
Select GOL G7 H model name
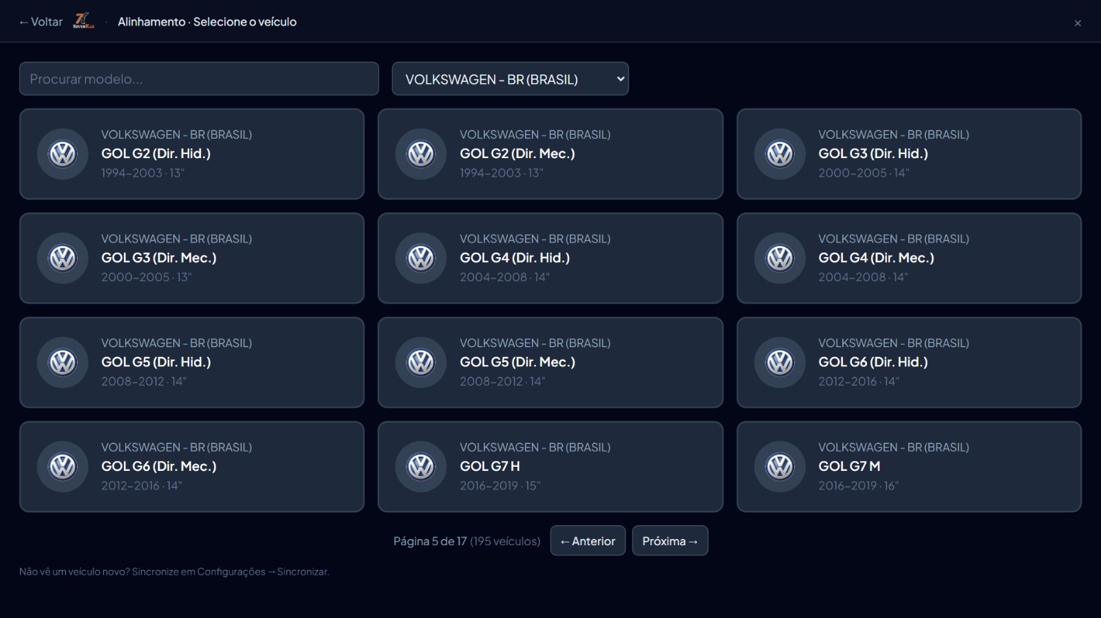490,466
